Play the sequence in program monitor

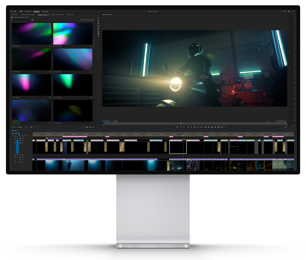195,127
